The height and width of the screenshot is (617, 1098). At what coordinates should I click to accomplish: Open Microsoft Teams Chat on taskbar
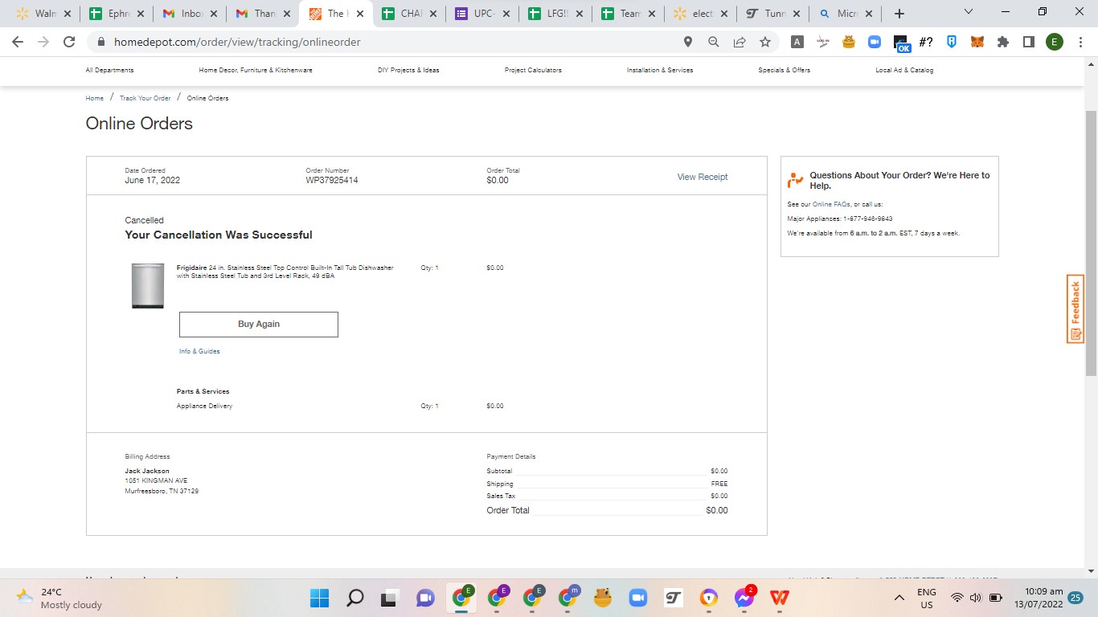click(x=425, y=598)
